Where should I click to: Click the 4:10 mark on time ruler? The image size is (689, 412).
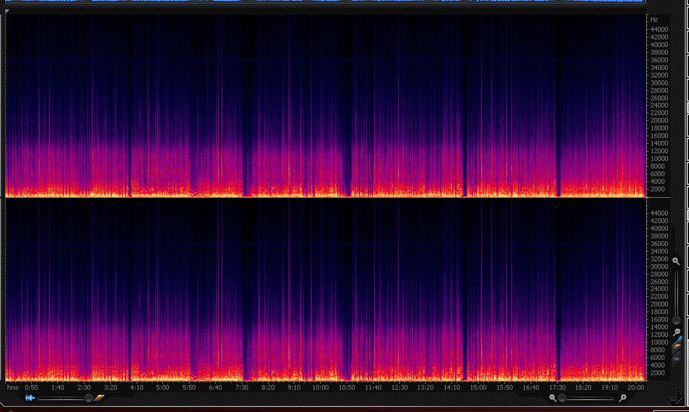coord(137,387)
